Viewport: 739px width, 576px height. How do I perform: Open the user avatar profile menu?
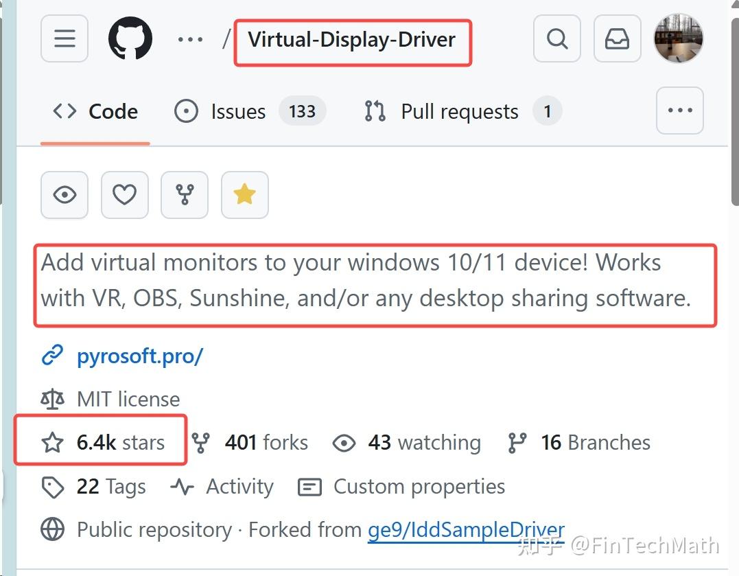point(678,38)
